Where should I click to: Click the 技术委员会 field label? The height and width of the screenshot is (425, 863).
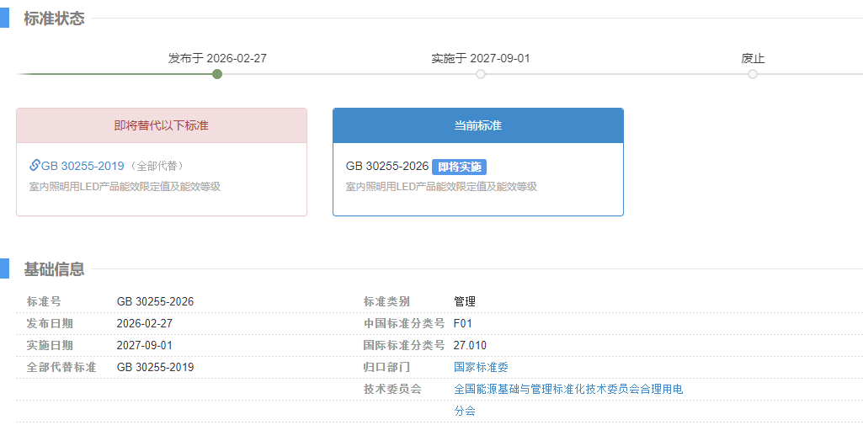click(392, 390)
